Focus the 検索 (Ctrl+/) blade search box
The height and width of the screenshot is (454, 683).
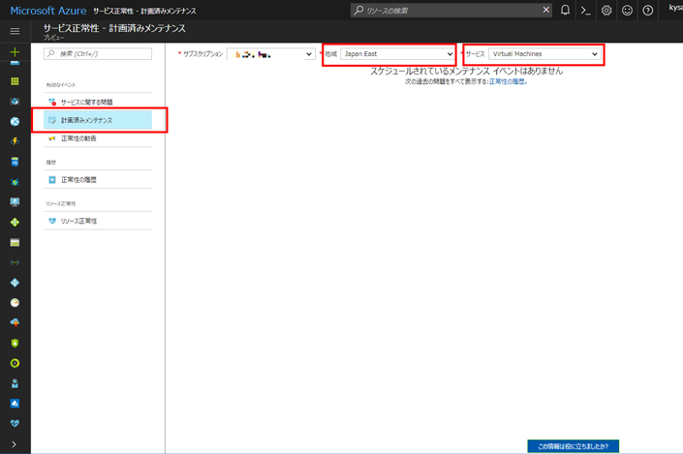98,53
